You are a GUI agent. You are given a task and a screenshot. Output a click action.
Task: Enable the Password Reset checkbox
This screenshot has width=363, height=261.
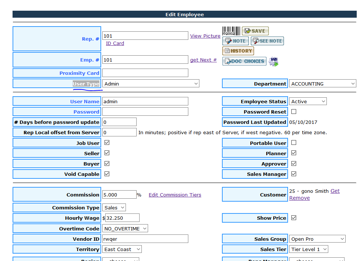point(294,112)
